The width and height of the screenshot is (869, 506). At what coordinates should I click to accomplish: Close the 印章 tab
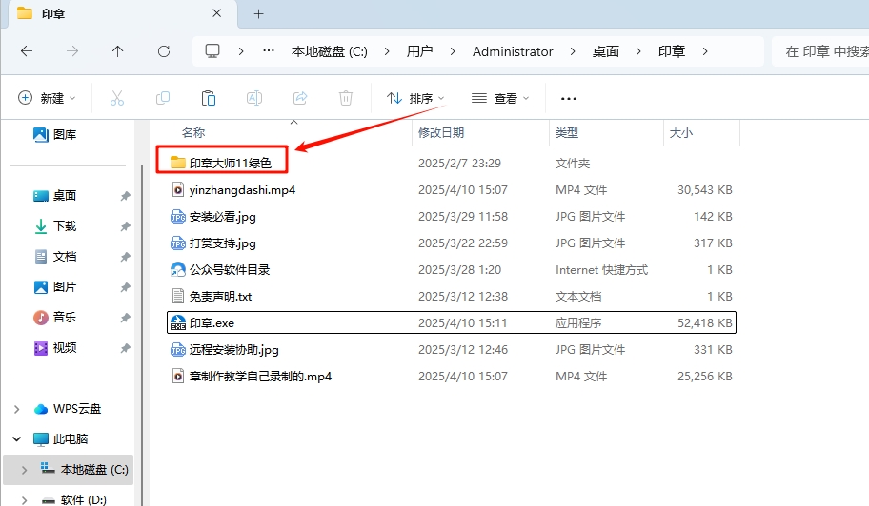point(216,13)
